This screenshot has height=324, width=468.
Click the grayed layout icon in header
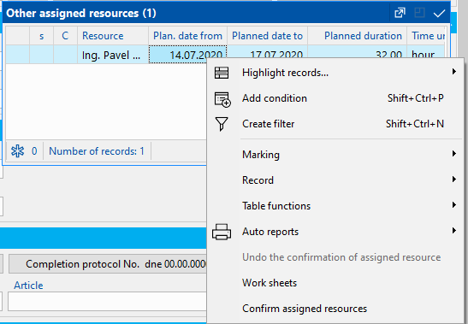pos(419,13)
